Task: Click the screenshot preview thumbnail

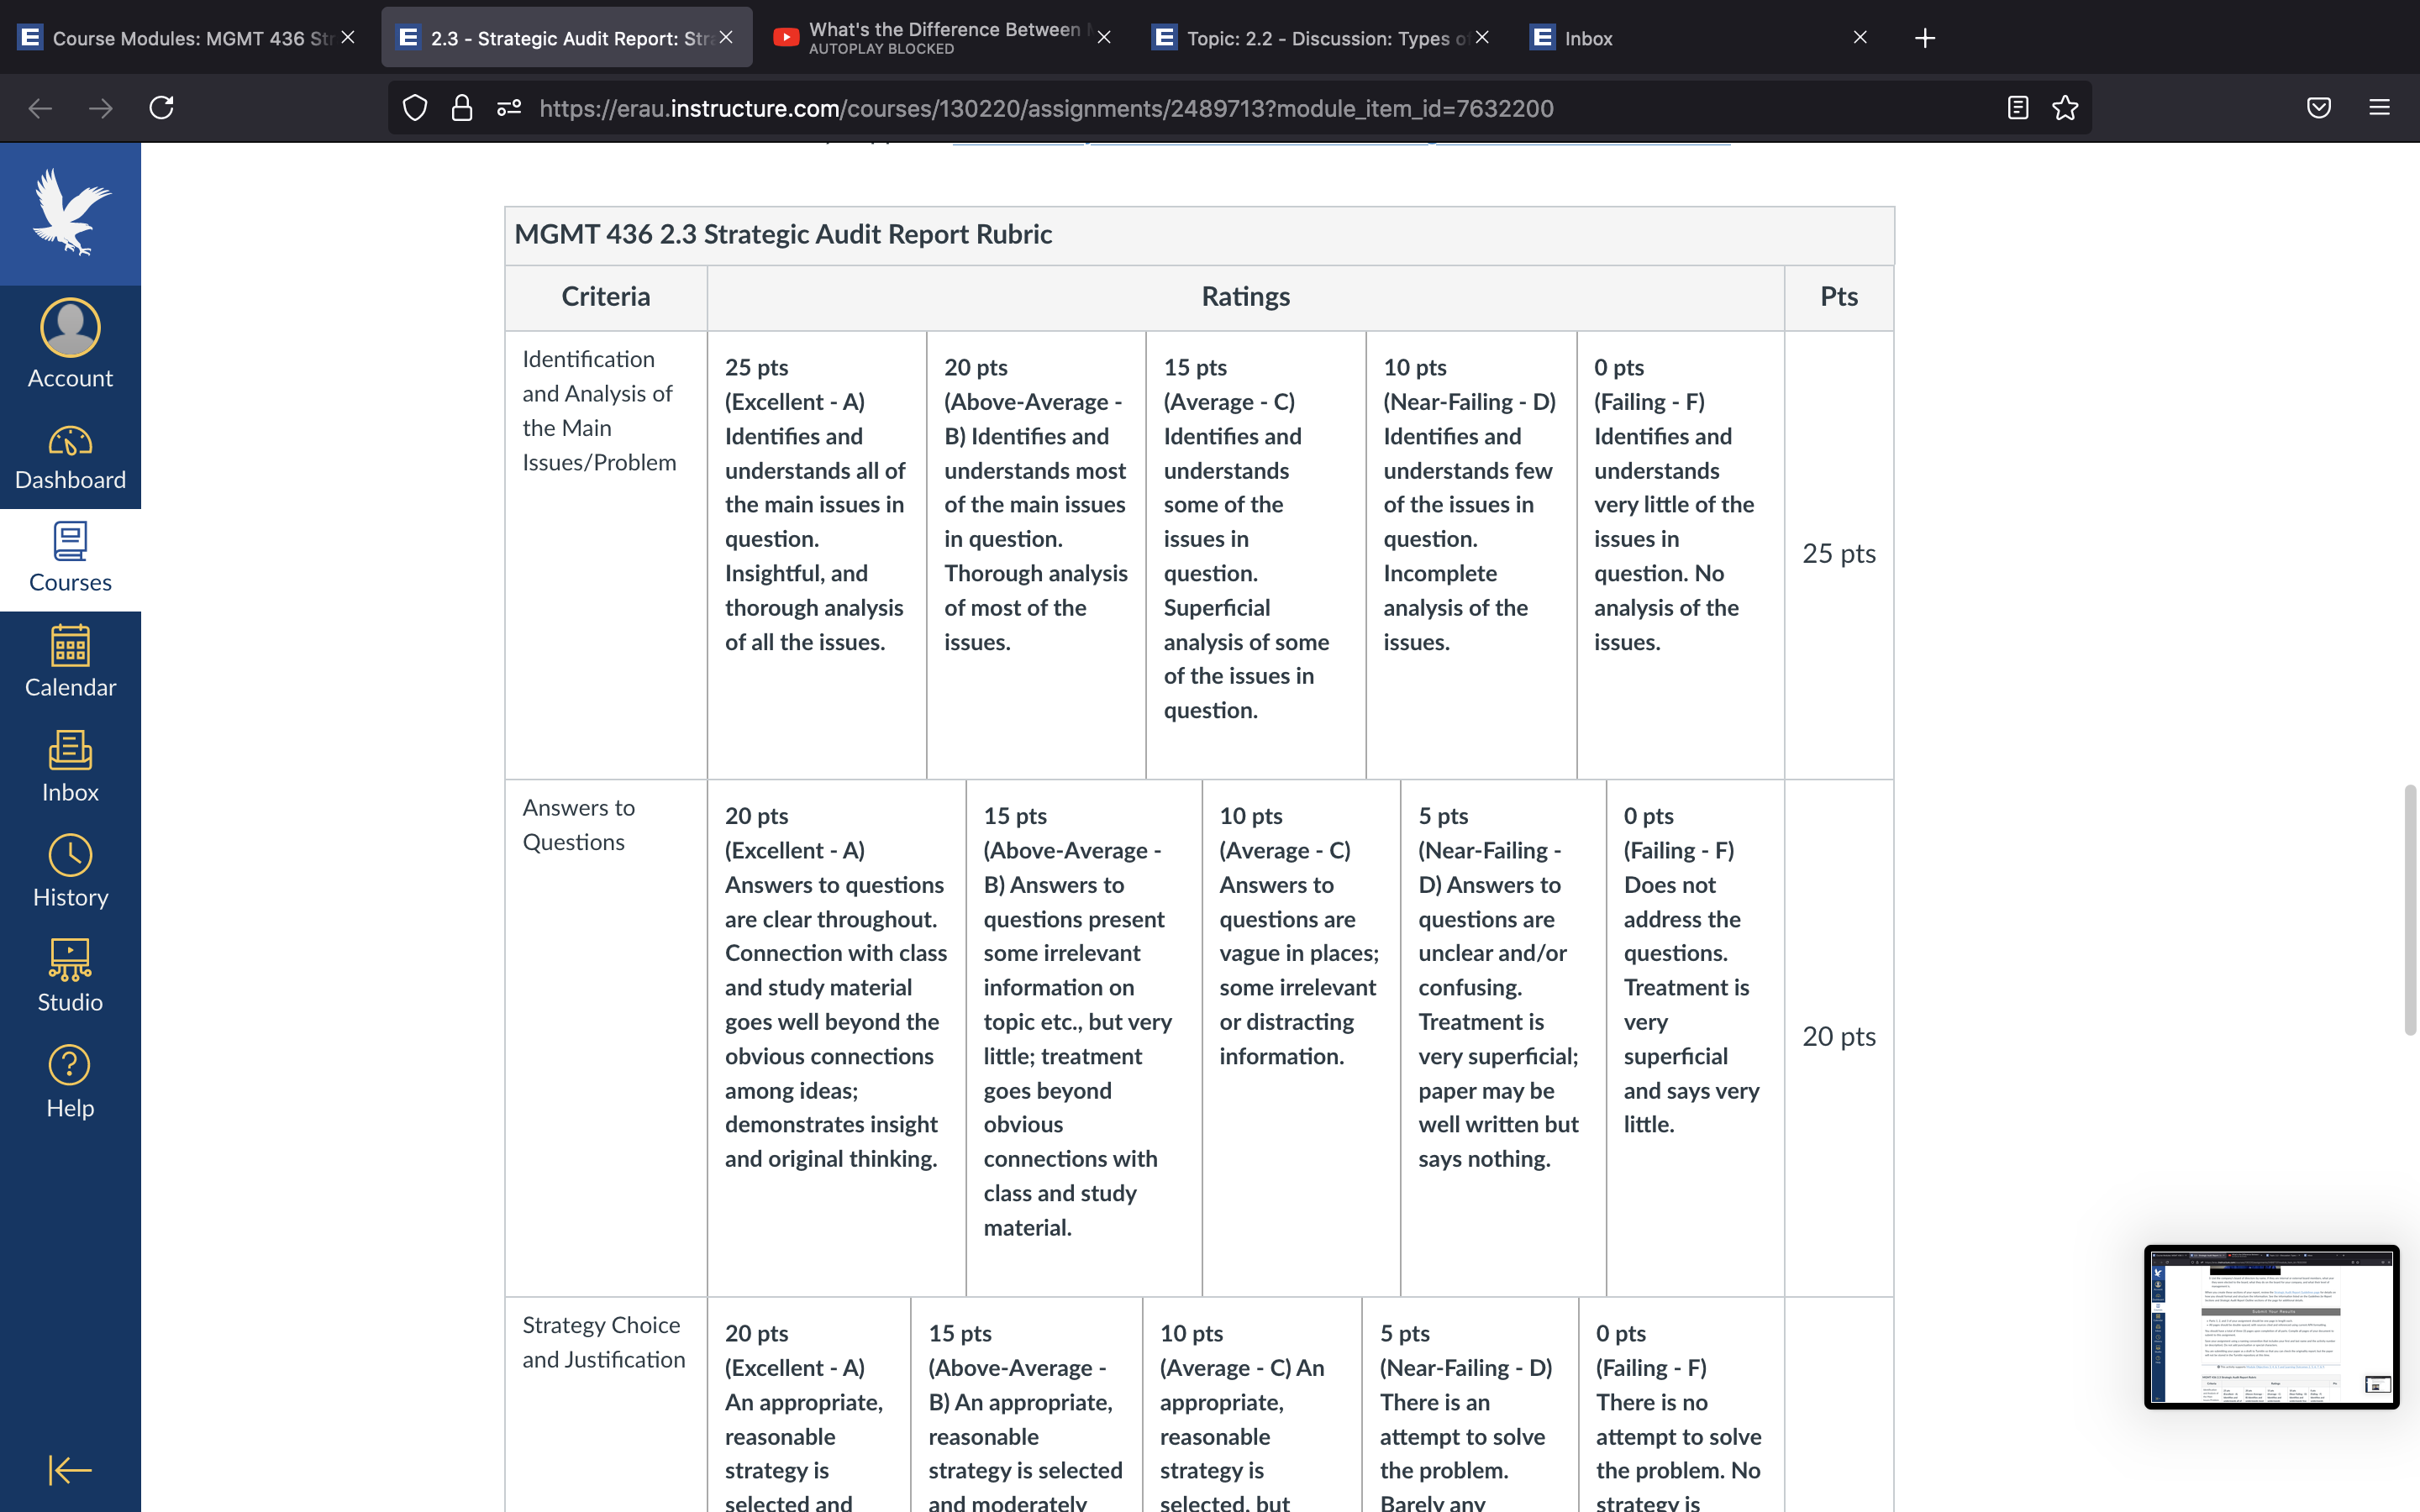Action: point(2271,1327)
